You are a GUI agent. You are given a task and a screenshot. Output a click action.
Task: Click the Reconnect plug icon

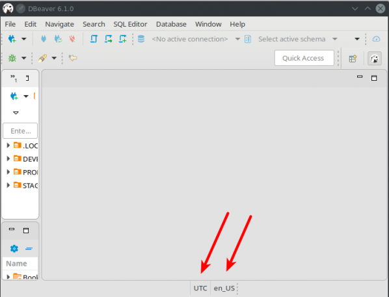point(58,38)
